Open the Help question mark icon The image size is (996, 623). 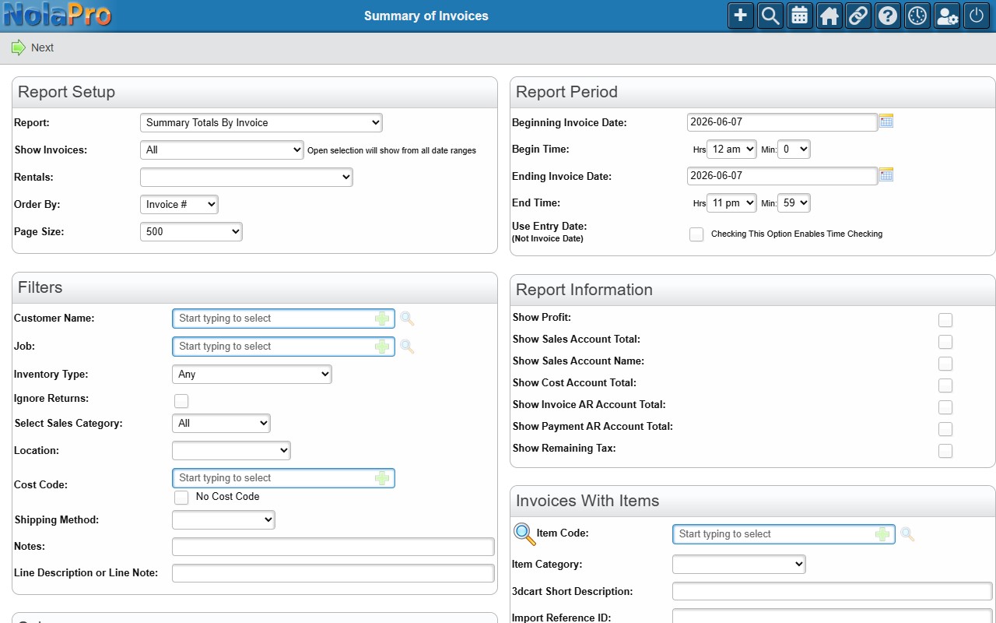[888, 16]
